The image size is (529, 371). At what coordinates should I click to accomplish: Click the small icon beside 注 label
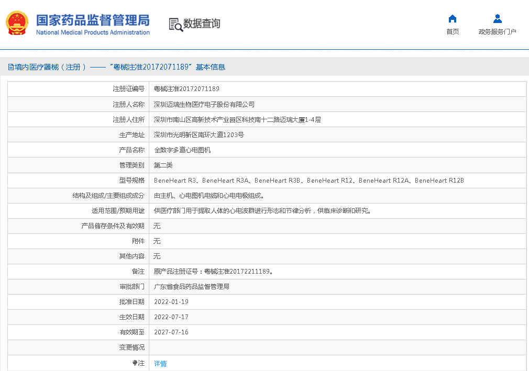click(135, 363)
